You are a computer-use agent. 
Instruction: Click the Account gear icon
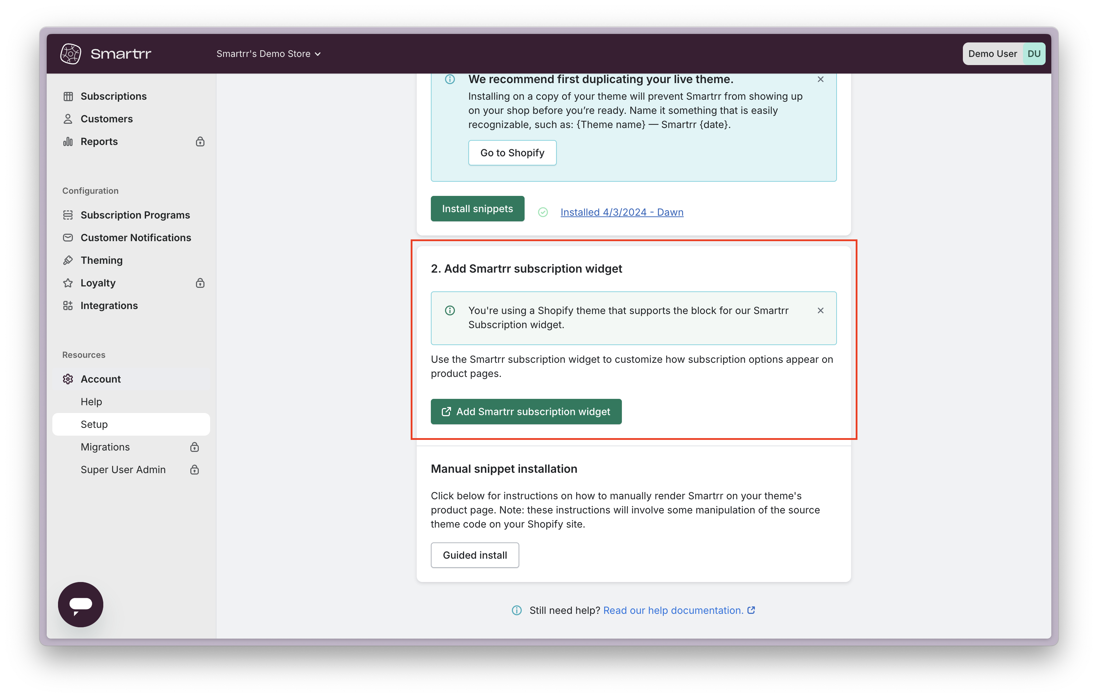pyautogui.click(x=68, y=379)
